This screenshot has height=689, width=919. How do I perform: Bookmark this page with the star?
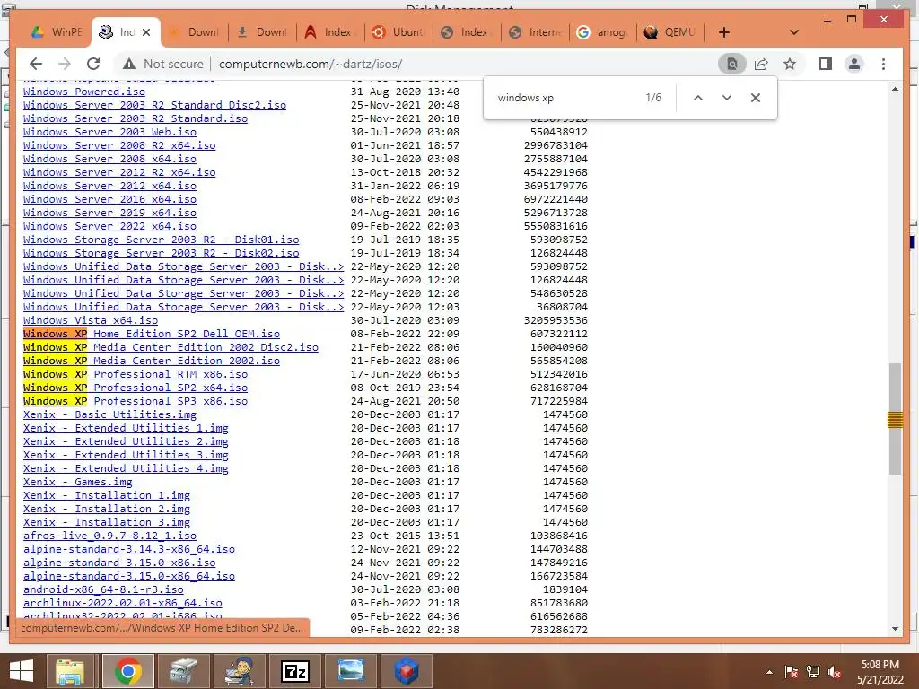(790, 64)
